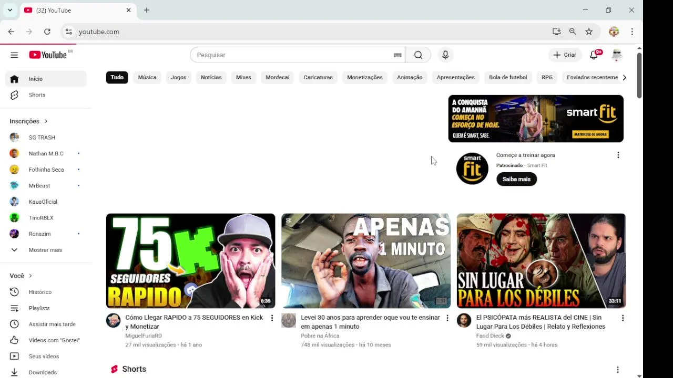
Task: Click the search magnifier button
Action: tap(418, 55)
